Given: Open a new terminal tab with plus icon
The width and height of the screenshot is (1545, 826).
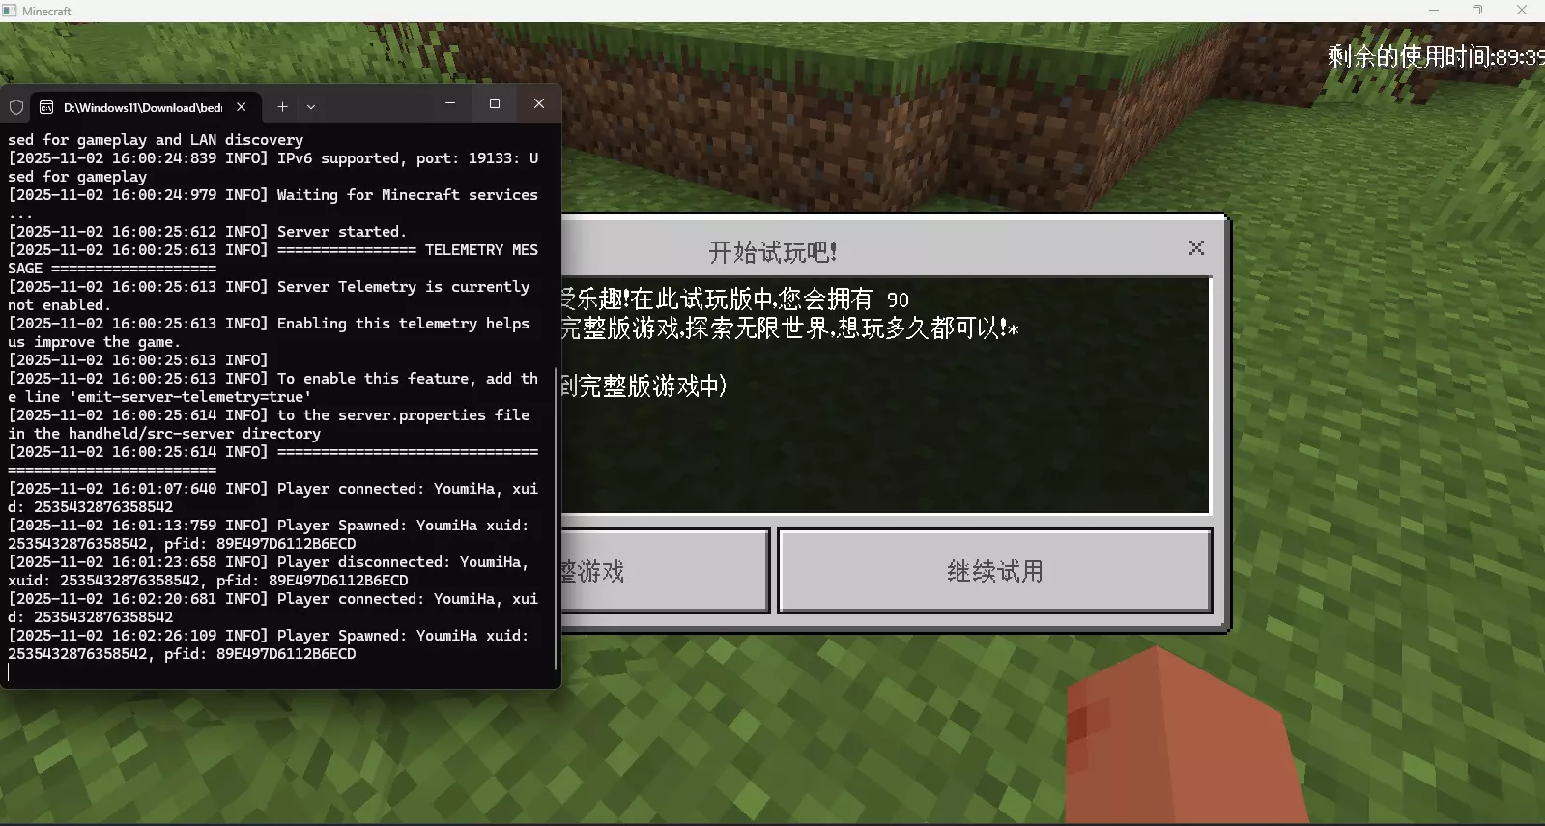Looking at the screenshot, I should tap(282, 107).
